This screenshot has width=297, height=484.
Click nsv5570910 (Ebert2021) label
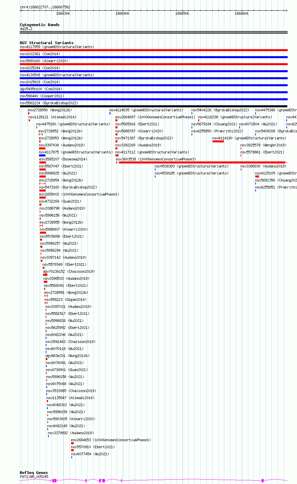[93, 447]
